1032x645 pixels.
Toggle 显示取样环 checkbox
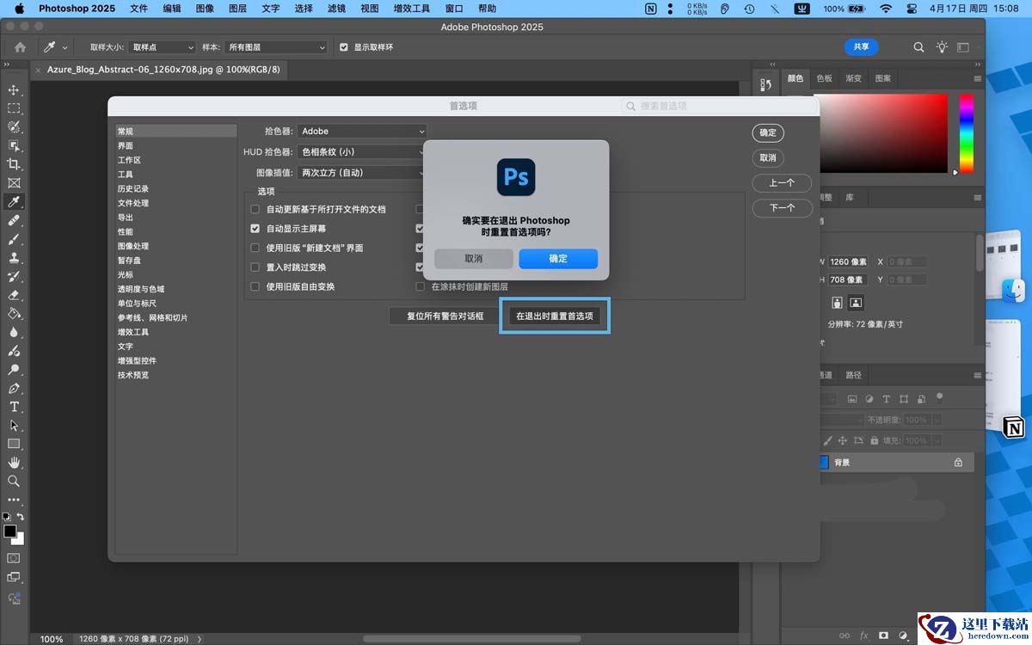tap(344, 47)
